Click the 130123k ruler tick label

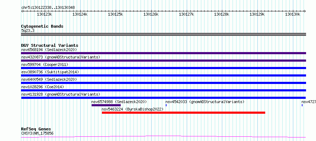(44, 14)
